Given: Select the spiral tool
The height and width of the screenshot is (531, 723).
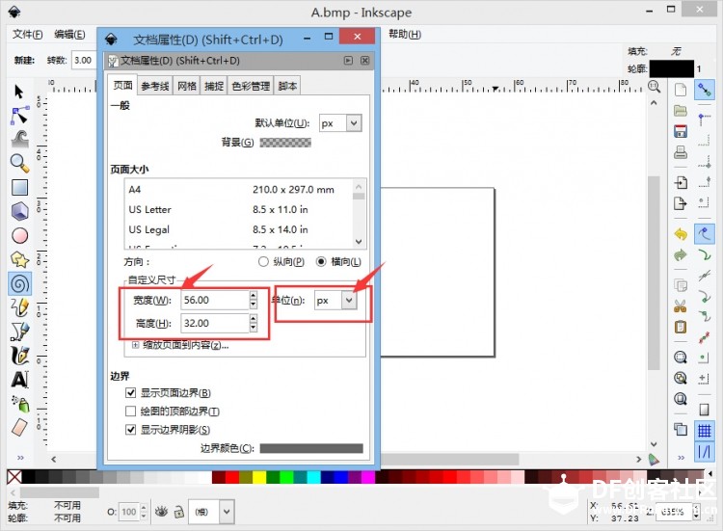Looking at the screenshot, I should pyautogui.click(x=20, y=283).
